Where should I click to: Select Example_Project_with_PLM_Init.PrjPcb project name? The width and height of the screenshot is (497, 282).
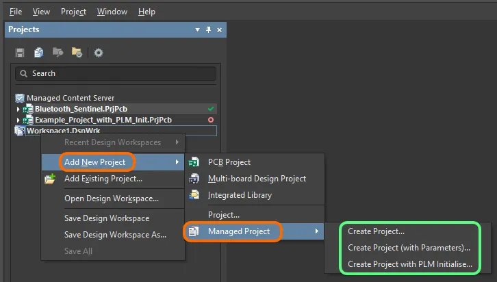tap(103, 120)
